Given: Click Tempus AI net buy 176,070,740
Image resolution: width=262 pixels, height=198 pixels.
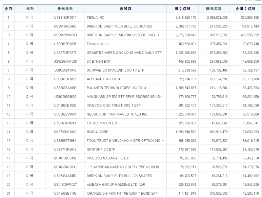Looking at the screenshot, I should [x=250, y=44].
